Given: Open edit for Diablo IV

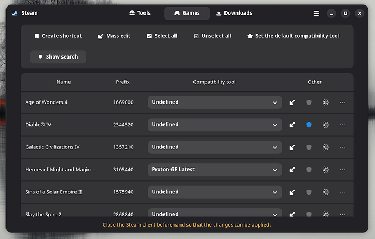Looking at the screenshot, I should coord(292,125).
